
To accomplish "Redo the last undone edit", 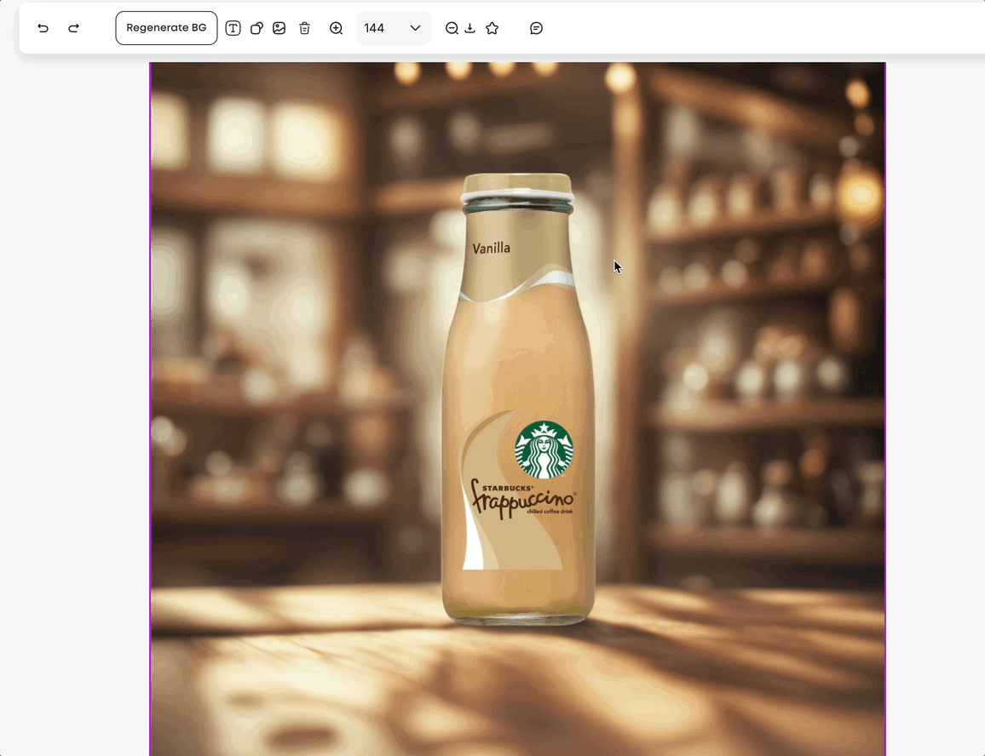I will tap(73, 28).
